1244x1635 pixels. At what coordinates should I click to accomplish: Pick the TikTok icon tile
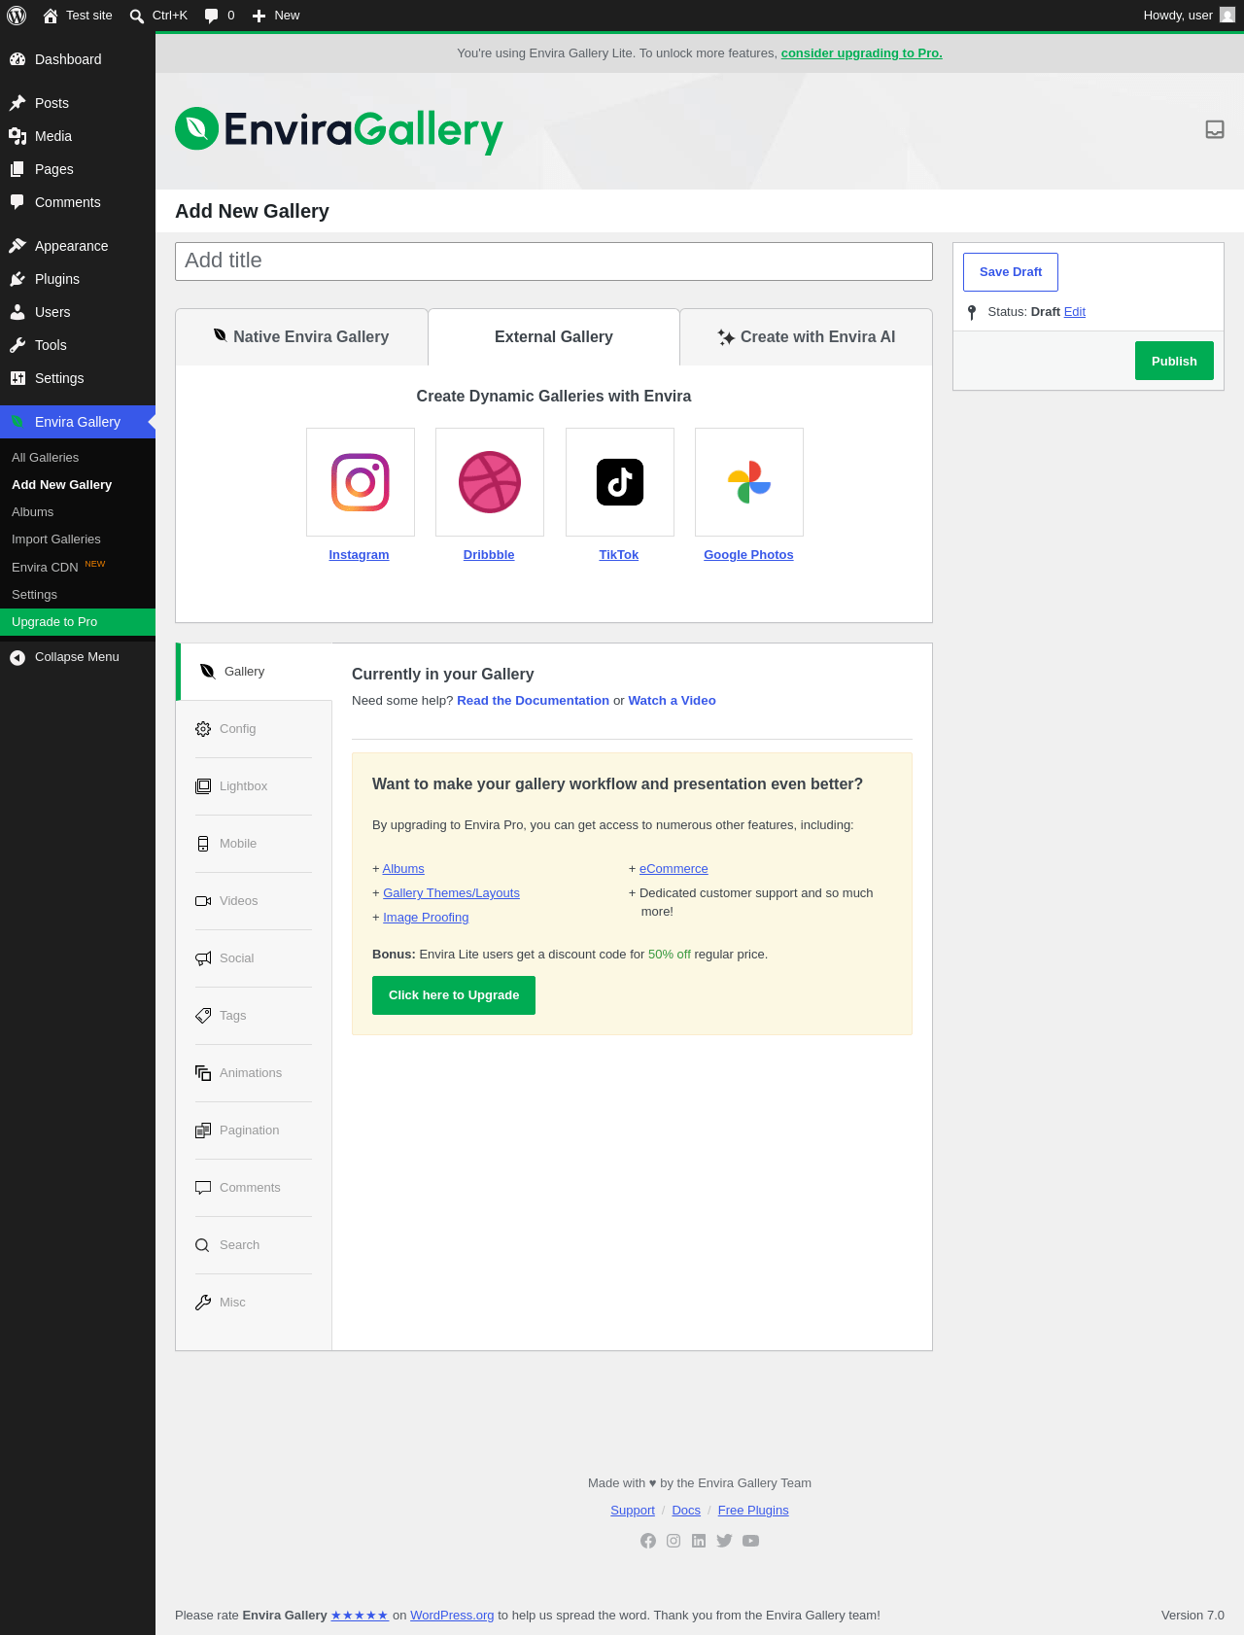click(x=620, y=482)
